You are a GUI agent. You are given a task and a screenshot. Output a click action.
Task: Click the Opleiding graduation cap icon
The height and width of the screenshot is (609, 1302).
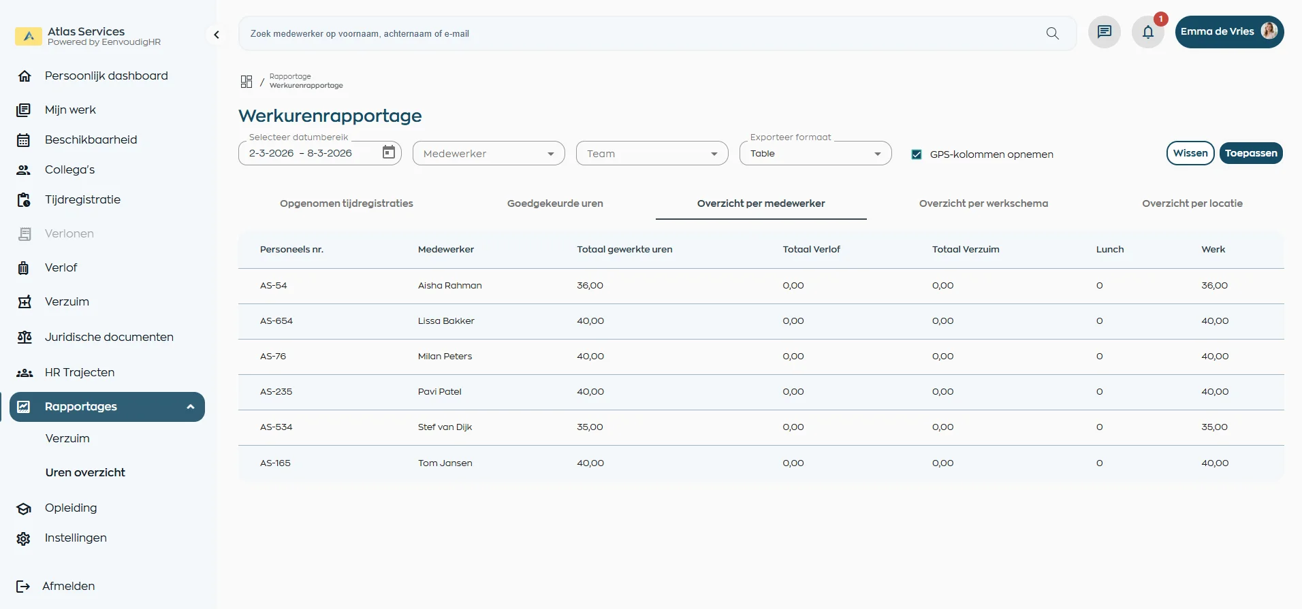click(24, 508)
